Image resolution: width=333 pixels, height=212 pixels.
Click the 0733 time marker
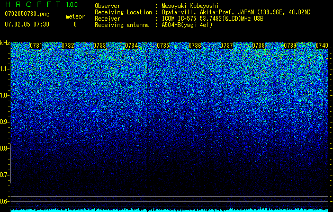click(100, 46)
